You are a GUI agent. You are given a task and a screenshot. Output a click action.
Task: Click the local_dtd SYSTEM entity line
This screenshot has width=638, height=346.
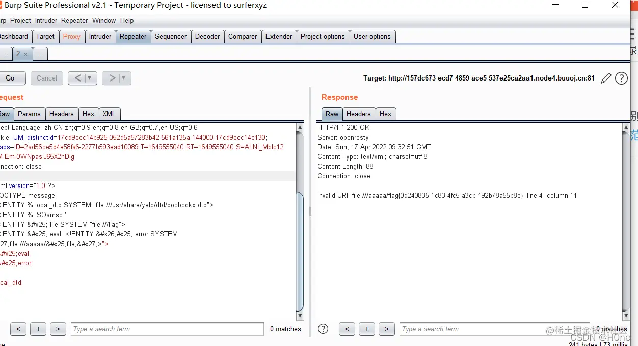coord(107,205)
